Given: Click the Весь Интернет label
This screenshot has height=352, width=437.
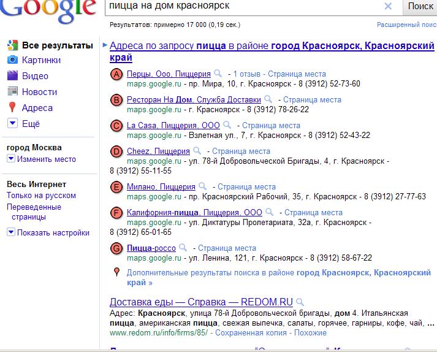Looking at the screenshot, I should point(37,184).
